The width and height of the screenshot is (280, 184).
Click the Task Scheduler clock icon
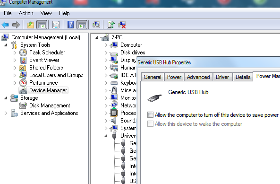[x=23, y=53]
